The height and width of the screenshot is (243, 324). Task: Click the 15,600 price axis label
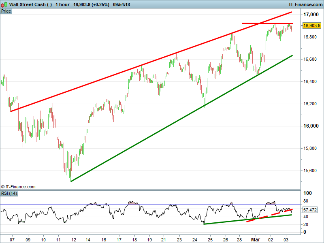(310, 171)
